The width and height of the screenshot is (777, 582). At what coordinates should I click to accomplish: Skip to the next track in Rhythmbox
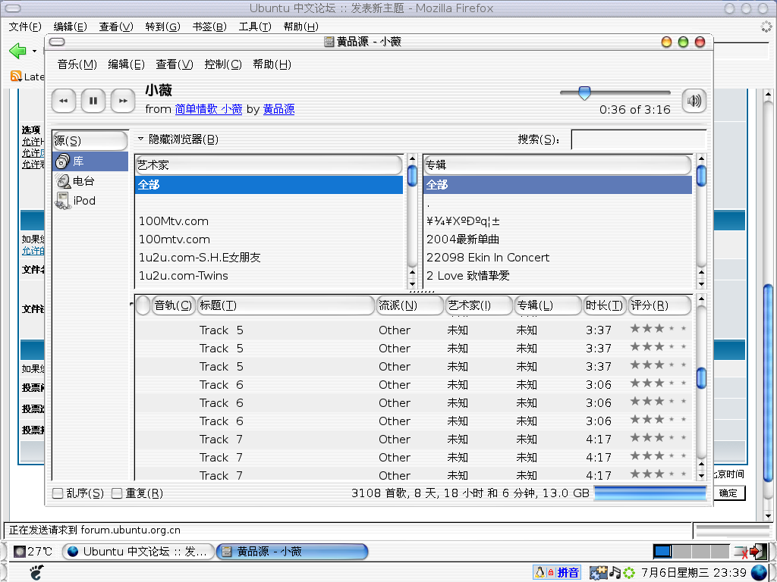pos(123,101)
